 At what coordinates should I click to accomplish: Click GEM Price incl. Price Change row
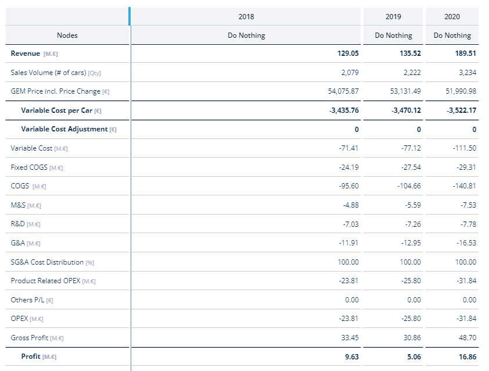click(x=55, y=91)
